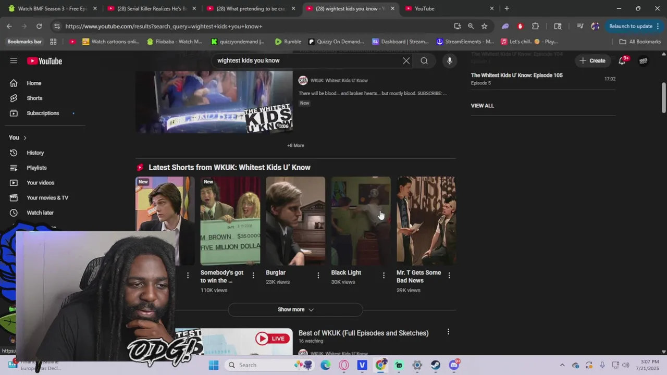Open the Steam taskbar icon
This screenshot has width=667, height=375.
click(x=436, y=365)
